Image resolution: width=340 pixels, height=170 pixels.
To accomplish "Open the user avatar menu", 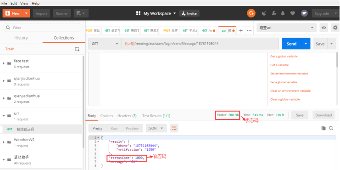I will 304,13.
